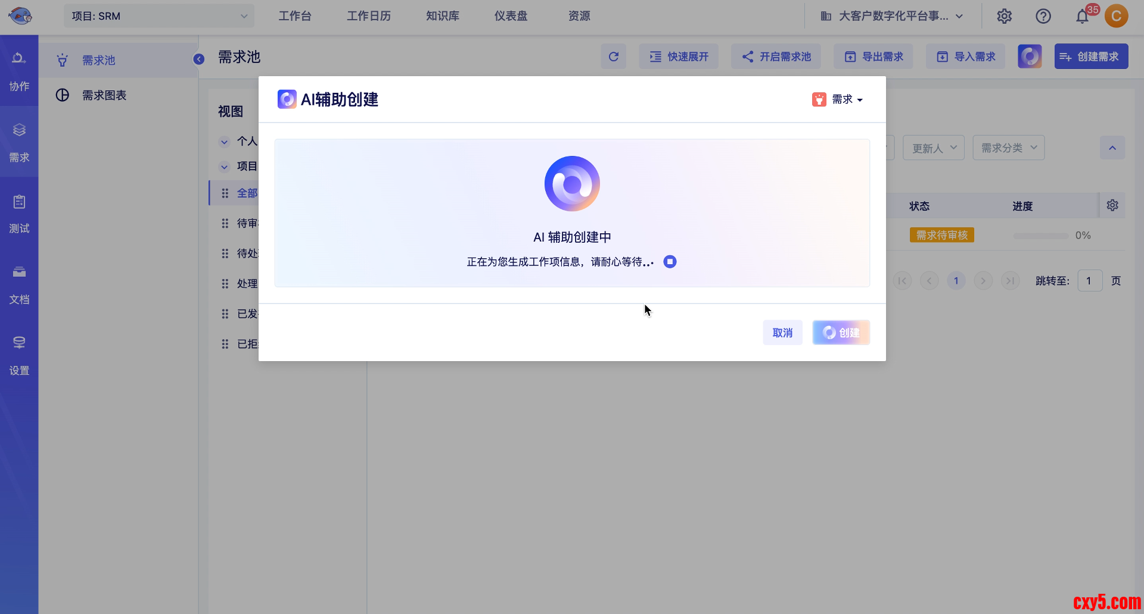Screen dimensions: 1144x614
Task: Collapse the filter area with up chevron
Action: pos(1112,148)
